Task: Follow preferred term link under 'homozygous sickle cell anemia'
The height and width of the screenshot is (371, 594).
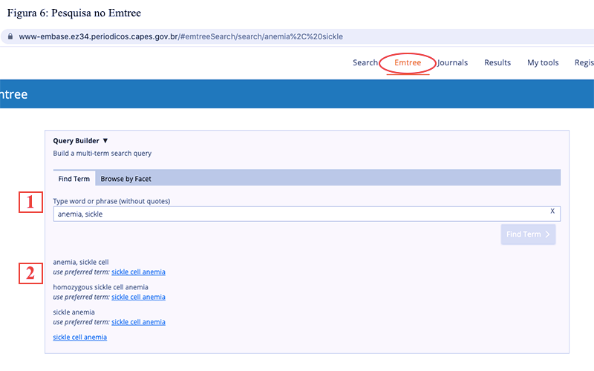Action: [138, 297]
